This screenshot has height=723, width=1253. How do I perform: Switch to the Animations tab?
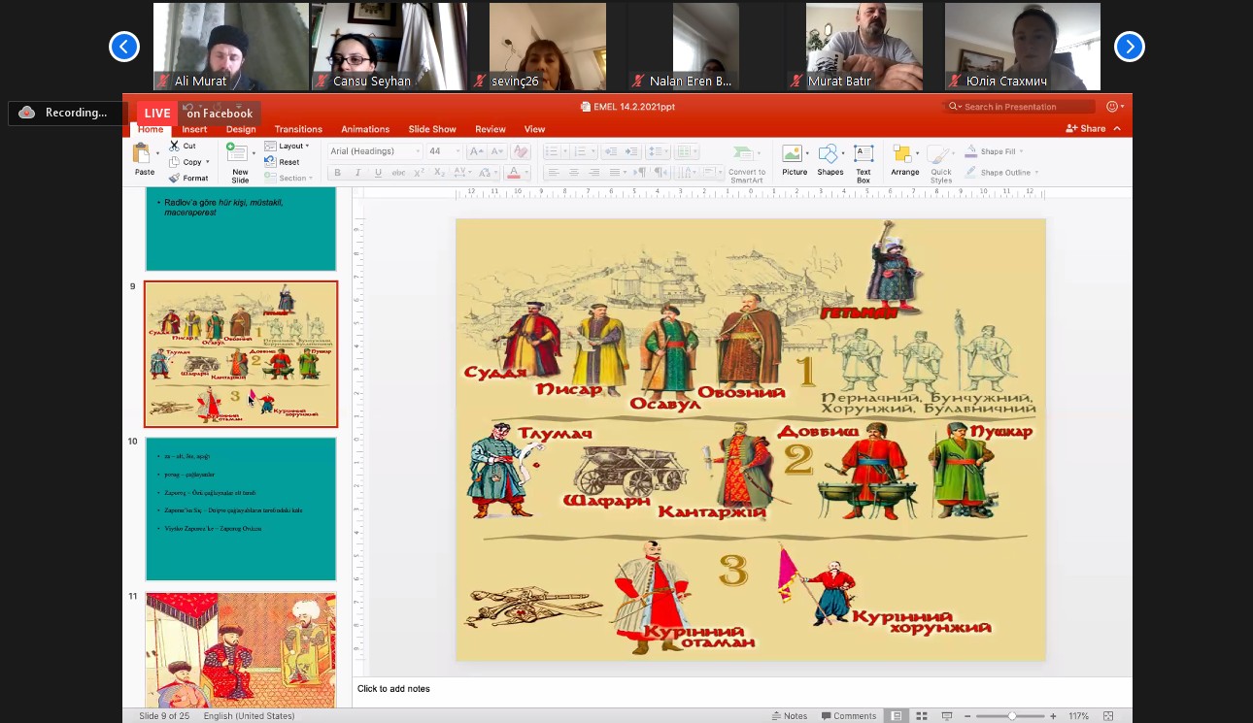(x=365, y=129)
